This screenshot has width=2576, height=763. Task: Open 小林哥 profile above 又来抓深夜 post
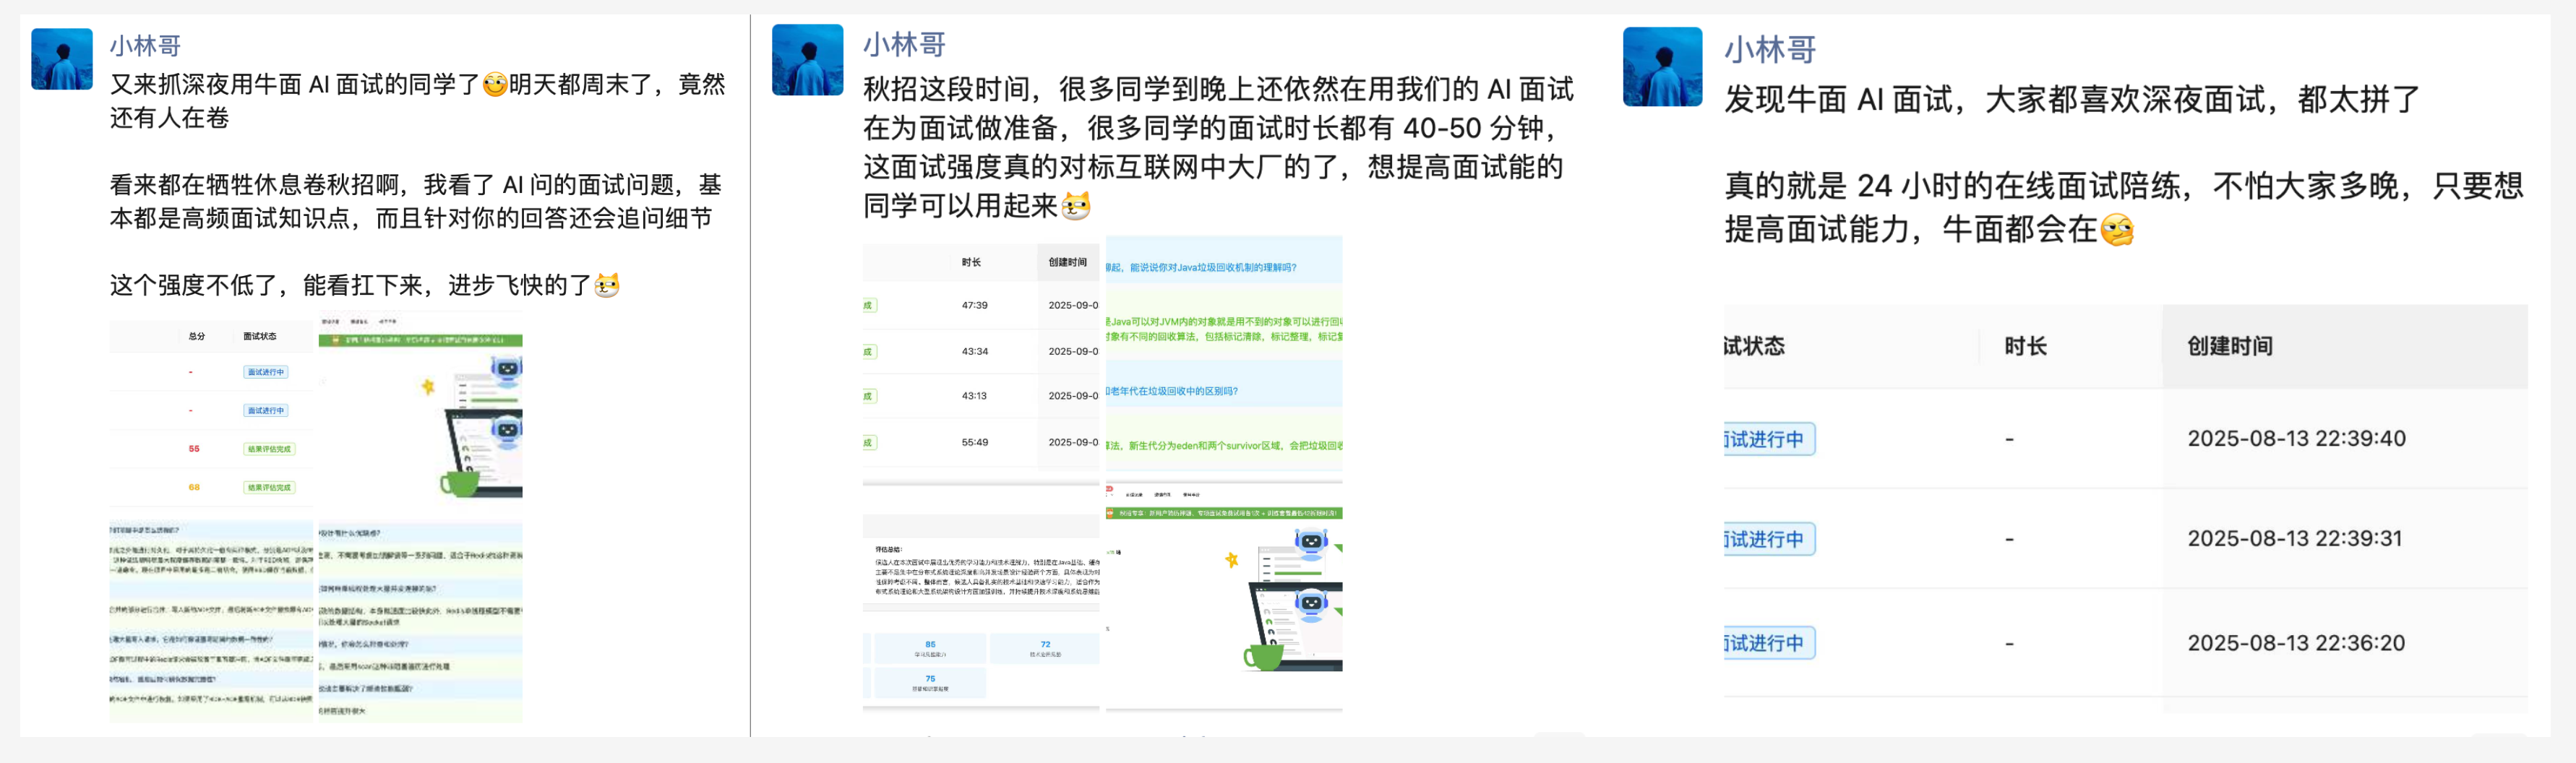point(145,46)
